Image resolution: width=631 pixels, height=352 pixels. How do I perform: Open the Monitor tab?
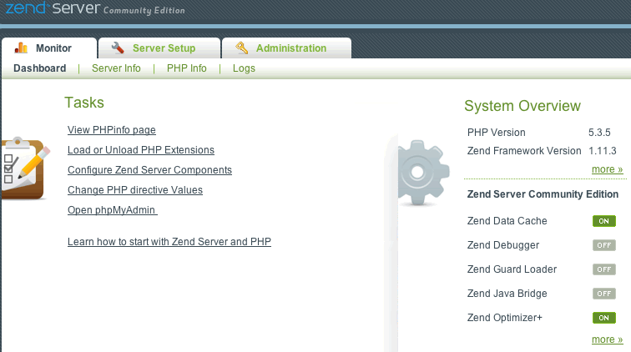49,48
